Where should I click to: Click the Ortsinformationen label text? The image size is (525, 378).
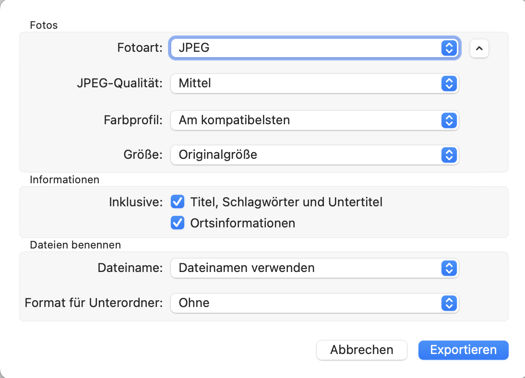(x=242, y=223)
